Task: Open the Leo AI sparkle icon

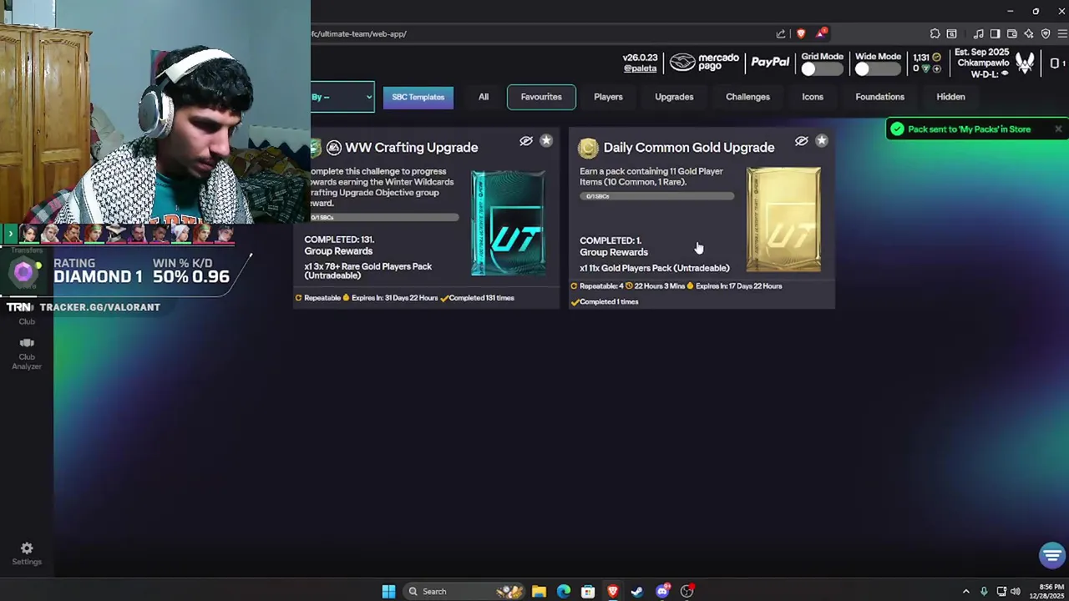Action: pyautogui.click(x=1028, y=33)
